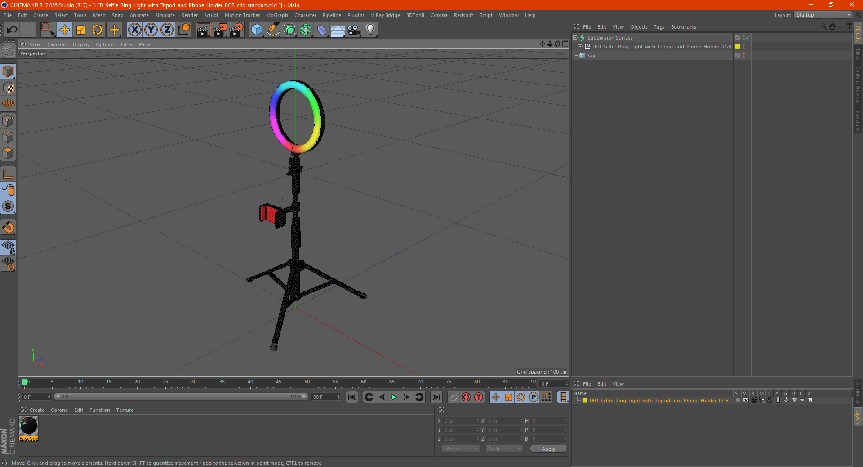Activate the Rotate tool
863x467 pixels.
(97, 30)
